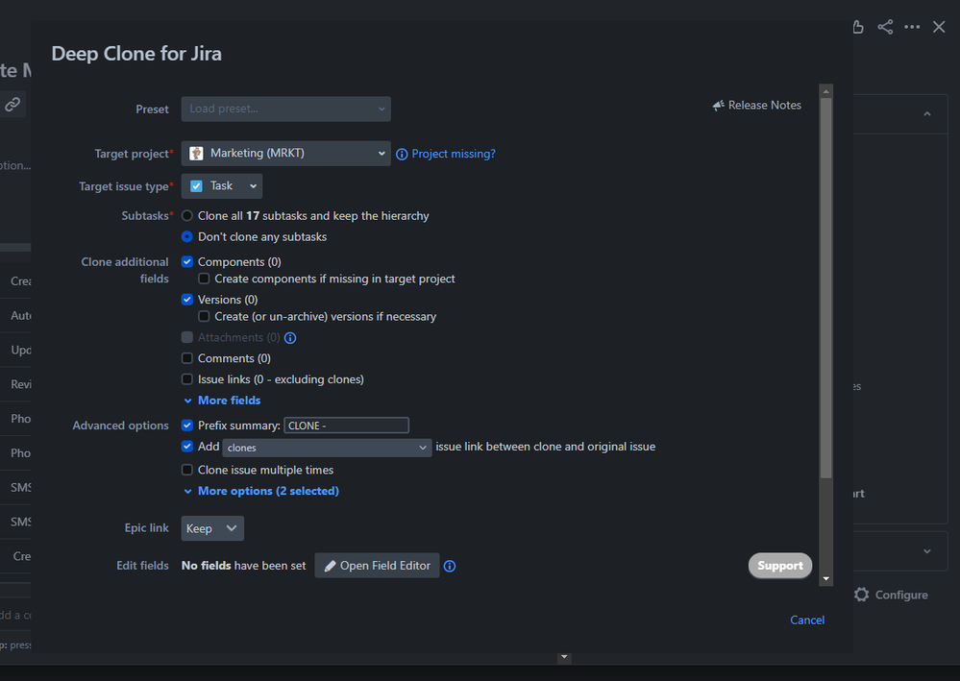The width and height of the screenshot is (960, 681).
Task: Click the pencil icon in Open Field Editor
Action: (330, 566)
